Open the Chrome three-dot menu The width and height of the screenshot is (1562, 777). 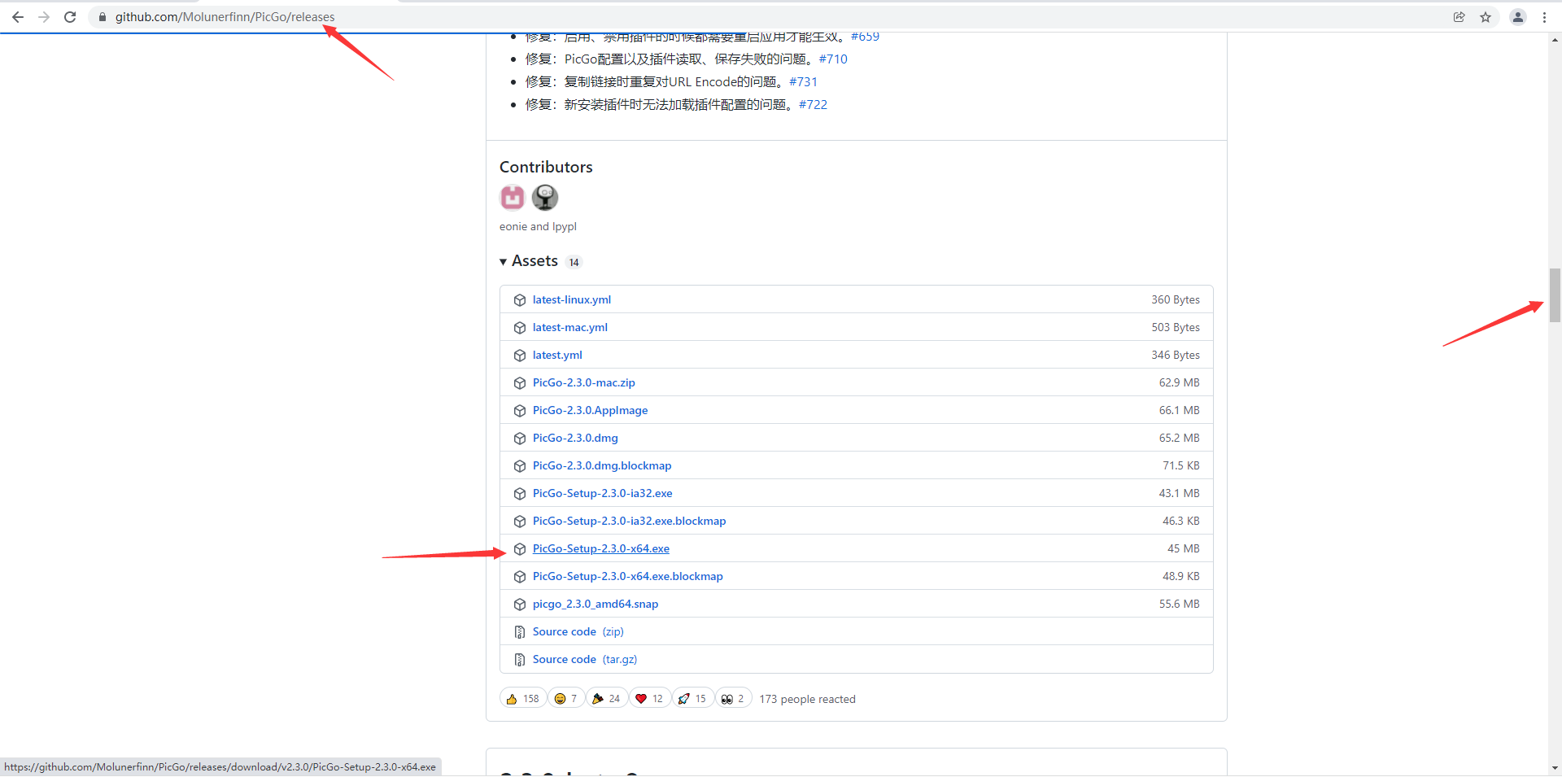[x=1544, y=17]
